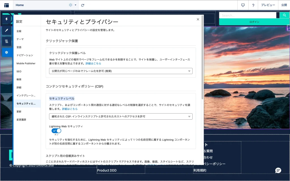Click the Settings gear in left sidebar

pos(7,52)
